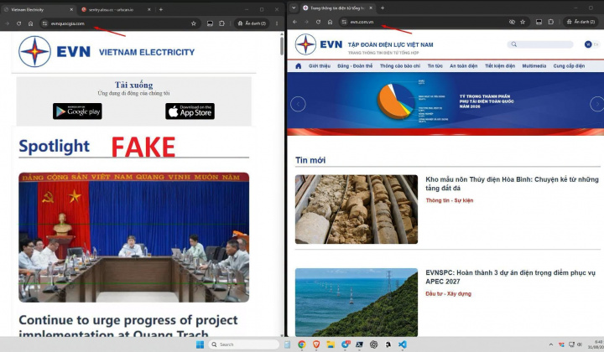
Task: Open the Windows Start menu
Action: point(200,344)
